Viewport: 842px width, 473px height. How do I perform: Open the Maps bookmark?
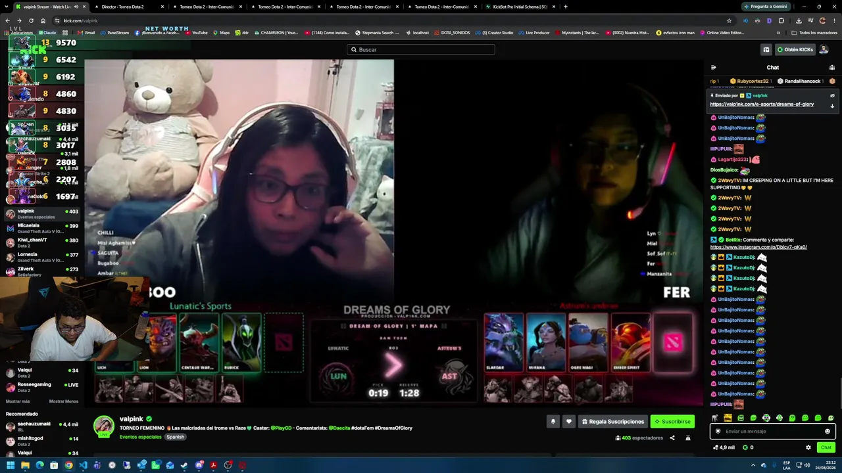221,32
